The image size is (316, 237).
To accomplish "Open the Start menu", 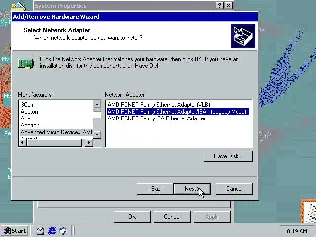I will [14, 231].
